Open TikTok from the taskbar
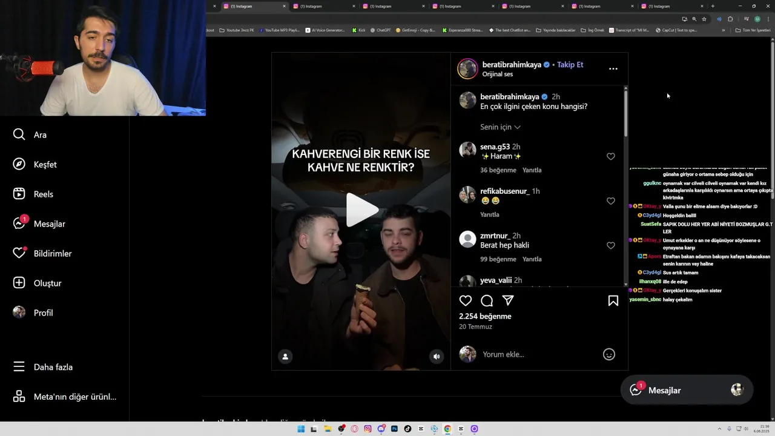Image resolution: width=775 pixels, height=436 pixels. [407, 429]
